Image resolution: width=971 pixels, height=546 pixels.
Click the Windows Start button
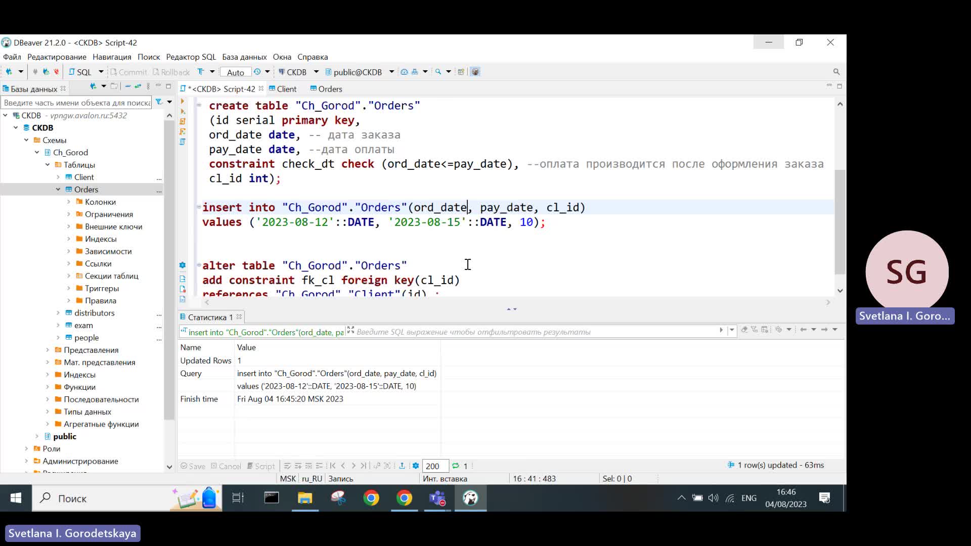(x=16, y=498)
